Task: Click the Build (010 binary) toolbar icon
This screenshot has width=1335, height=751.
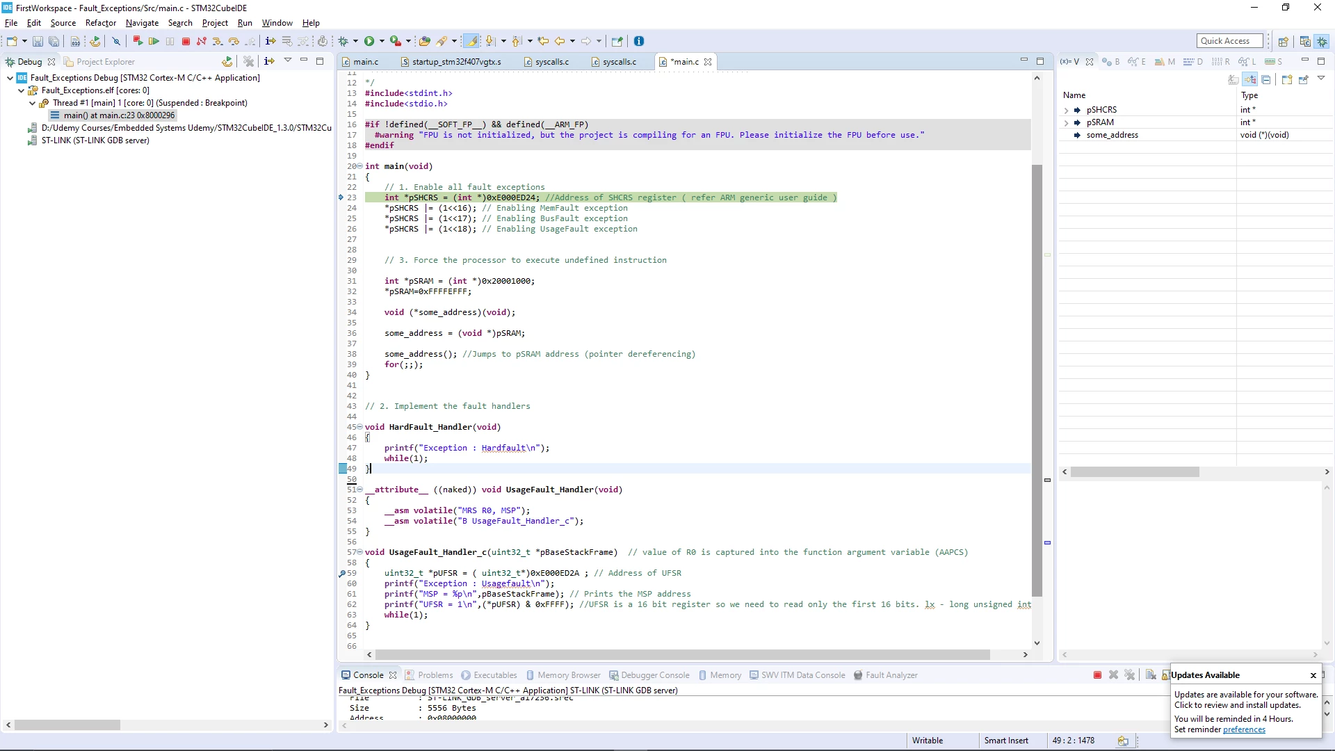Action: pyautogui.click(x=75, y=42)
